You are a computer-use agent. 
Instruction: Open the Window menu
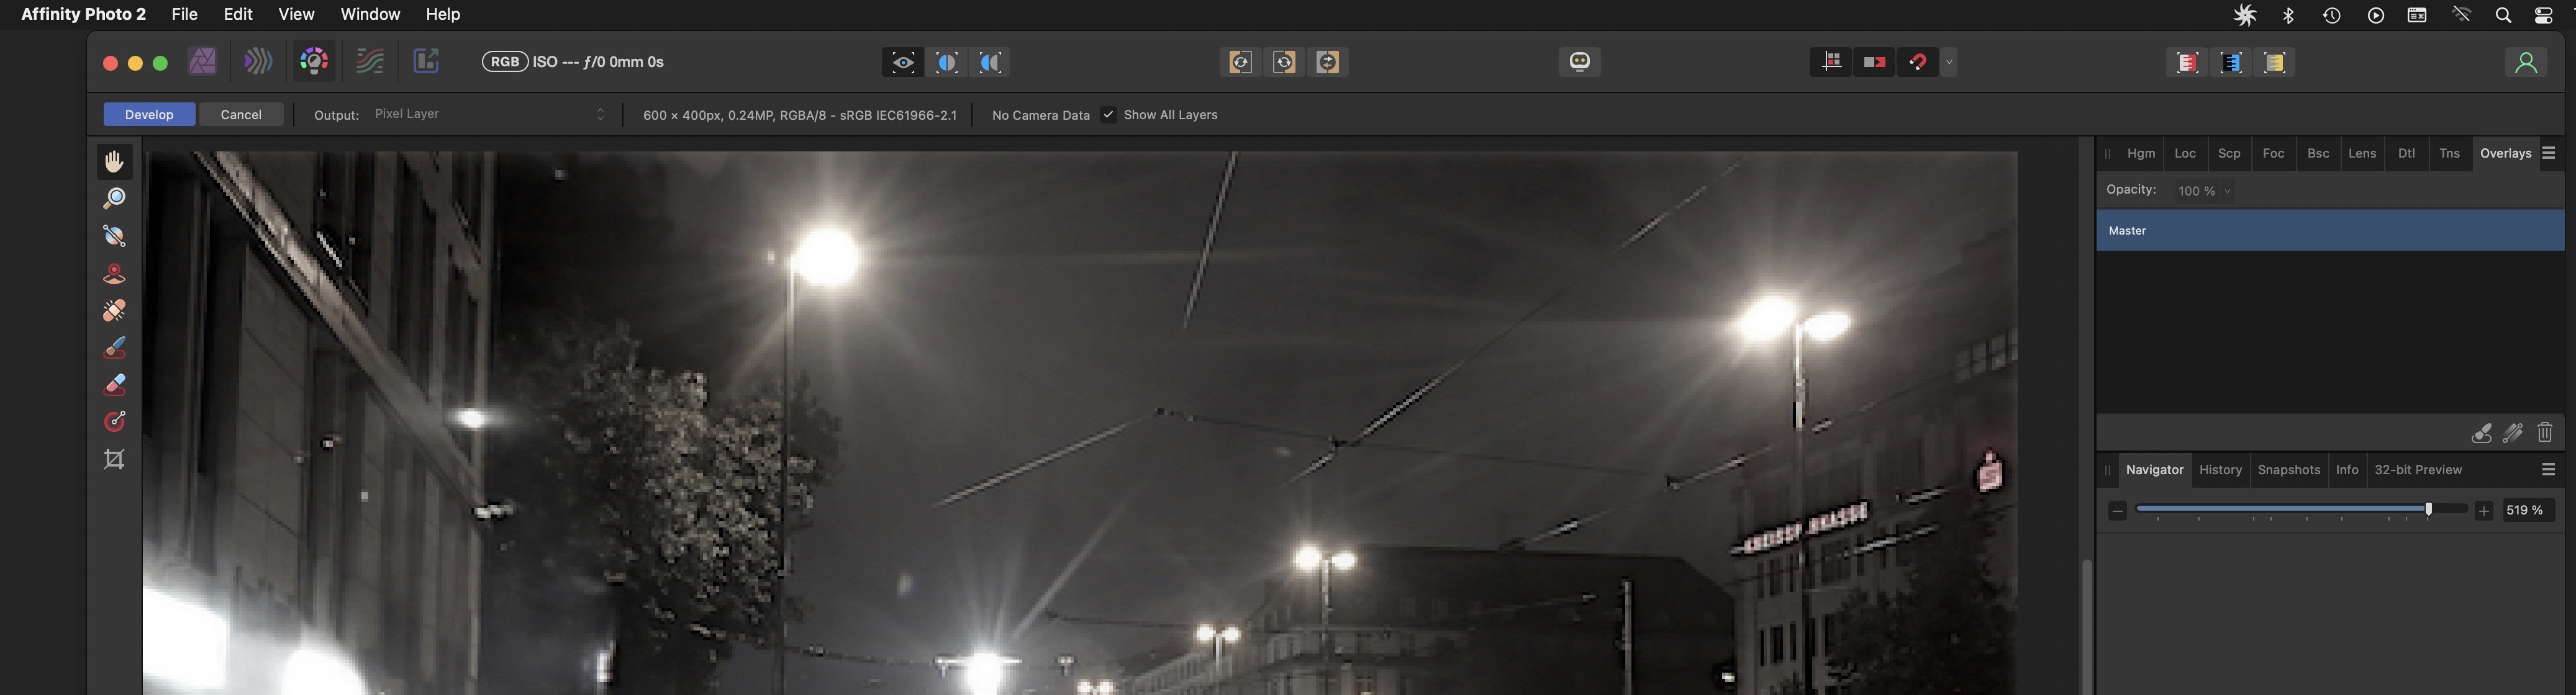tap(370, 14)
